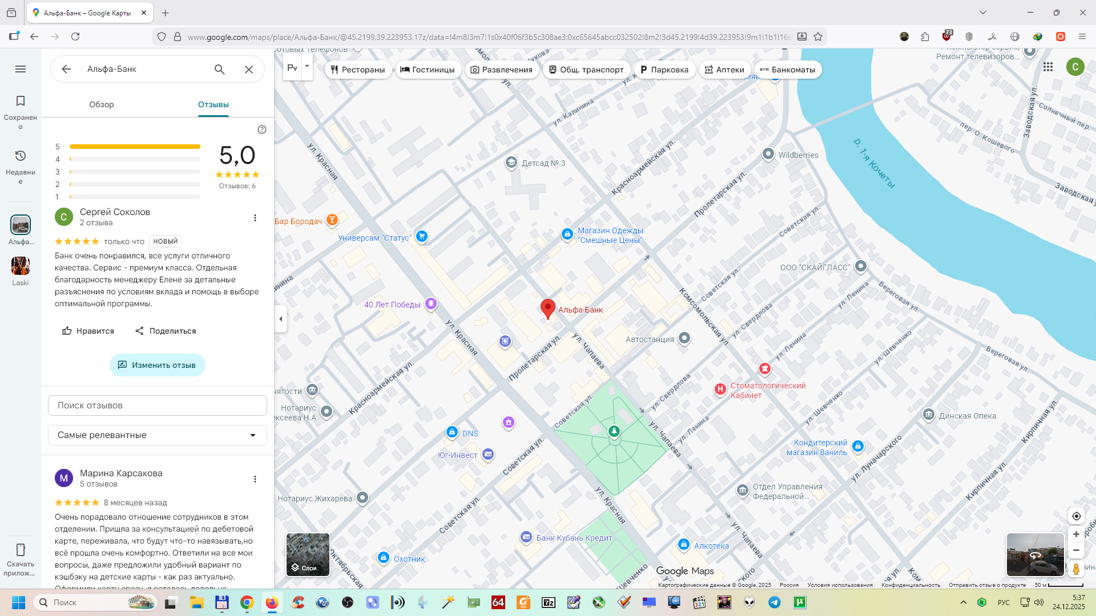The height and width of the screenshot is (616, 1096).
Task: Click the Изменить отзыв button
Action: tap(158, 365)
